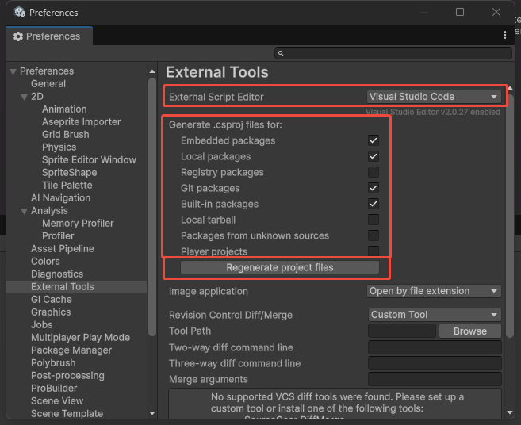Click the left pane scroll-down arrow

[152, 413]
